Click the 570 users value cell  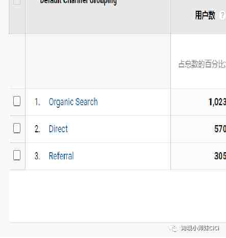point(220,129)
